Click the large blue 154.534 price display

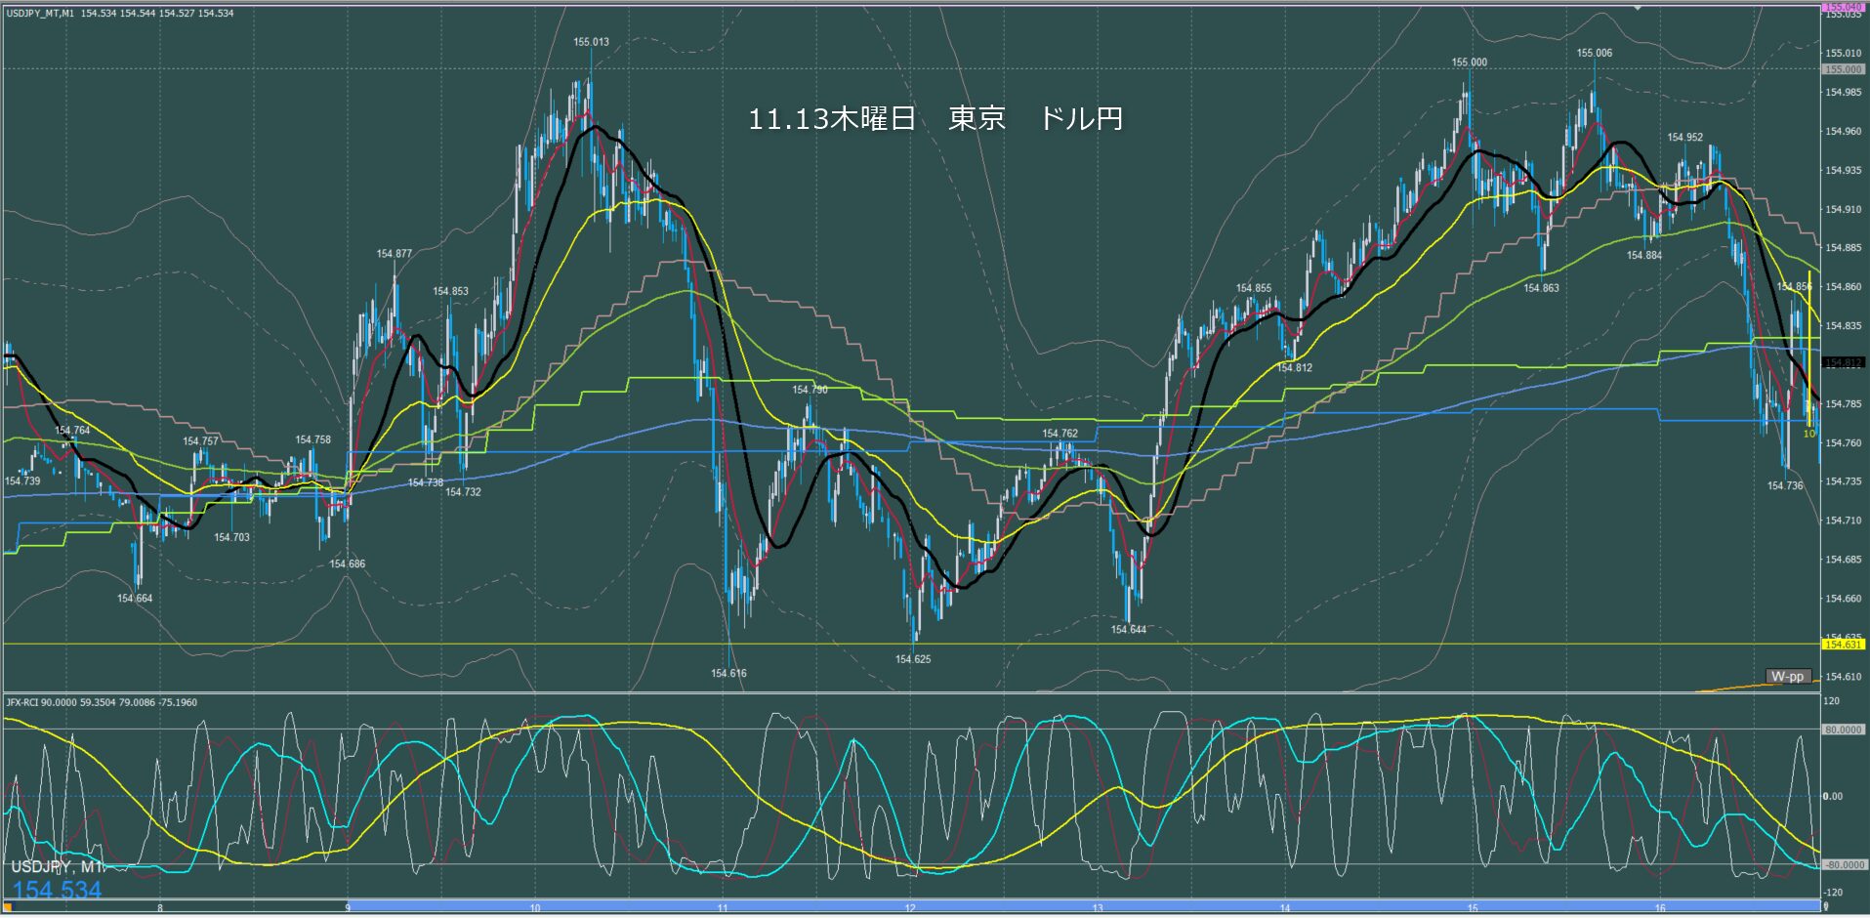(57, 891)
